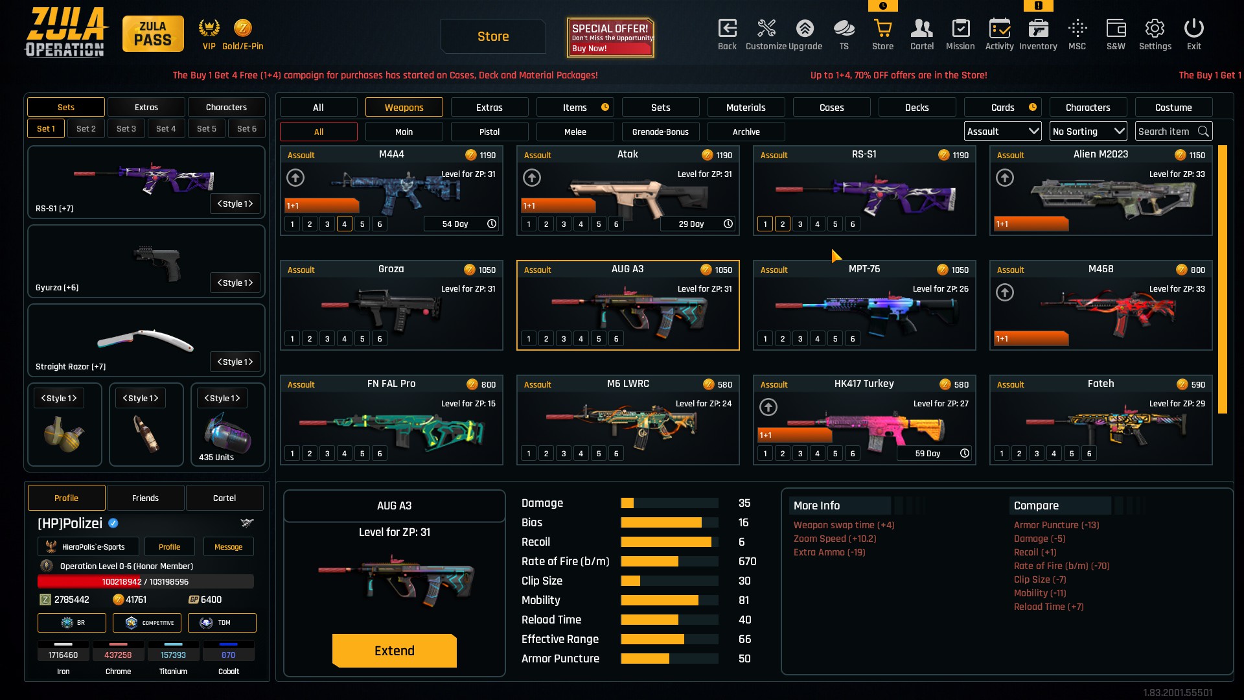This screenshot has width=1244, height=700.
Task: Open the Mission clipboard icon
Action: coord(960,29)
